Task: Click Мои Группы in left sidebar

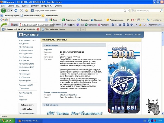Action: pos(24,64)
